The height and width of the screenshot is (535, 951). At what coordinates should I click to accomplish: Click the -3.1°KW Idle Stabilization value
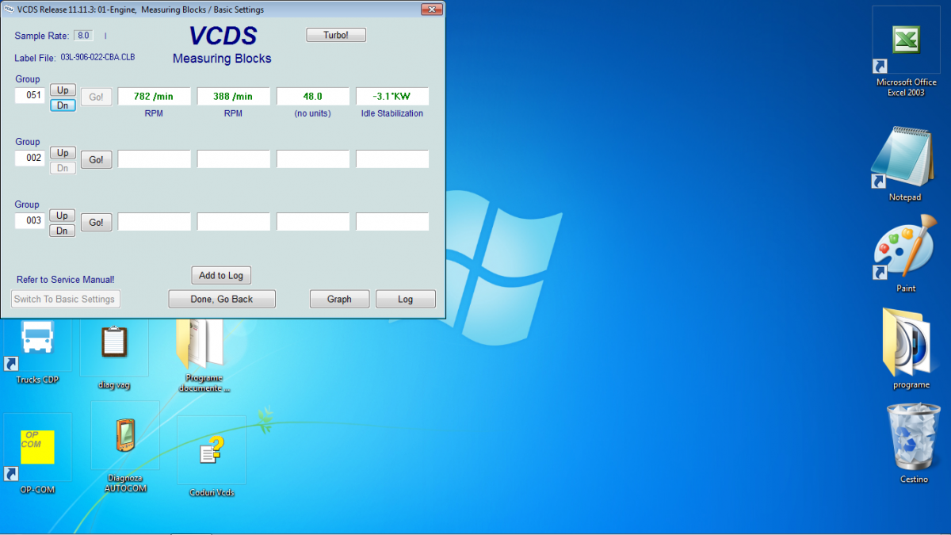pyautogui.click(x=392, y=97)
